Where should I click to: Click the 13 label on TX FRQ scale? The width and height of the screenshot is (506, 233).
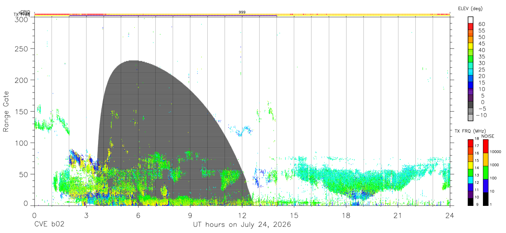[476, 175]
